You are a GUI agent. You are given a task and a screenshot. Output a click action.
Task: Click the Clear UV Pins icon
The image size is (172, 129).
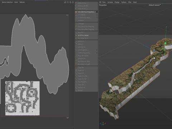coord(76,9)
